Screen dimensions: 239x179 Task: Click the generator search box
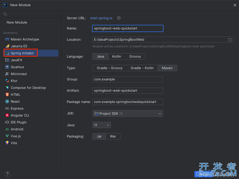(31, 14)
